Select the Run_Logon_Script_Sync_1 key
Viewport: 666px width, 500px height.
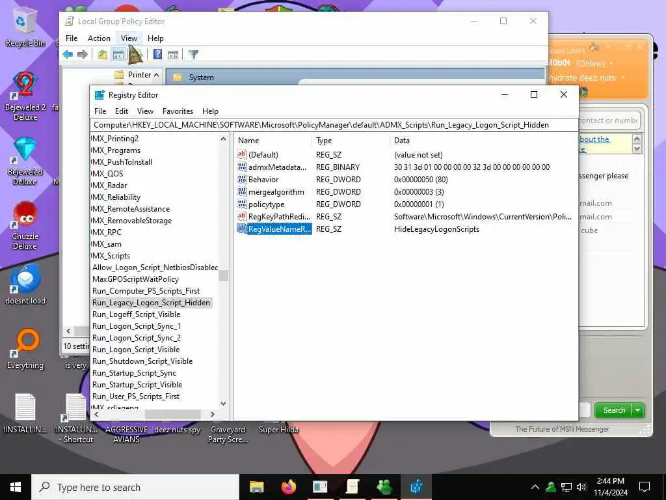(x=137, y=326)
